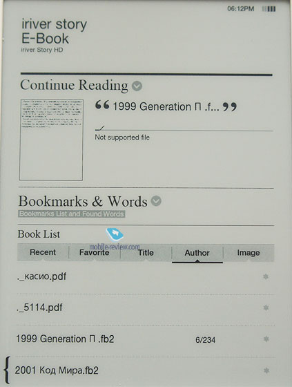The height and width of the screenshot is (387, 292).
Task: Click the Book List heading
Action: (x=39, y=234)
